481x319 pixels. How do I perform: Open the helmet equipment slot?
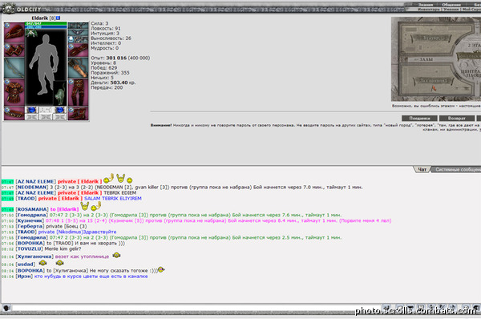point(14,32)
